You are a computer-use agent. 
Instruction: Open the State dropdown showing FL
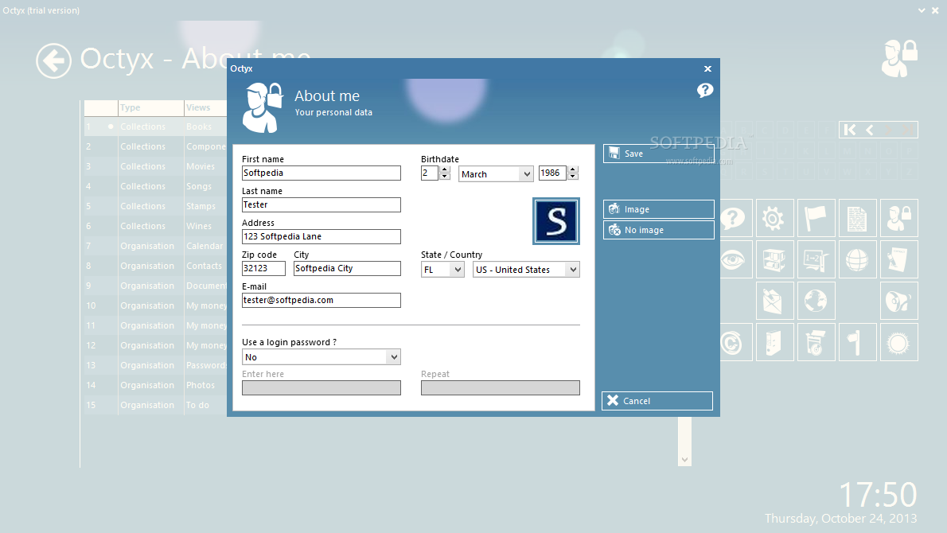pyautogui.click(x=442, y=269)
